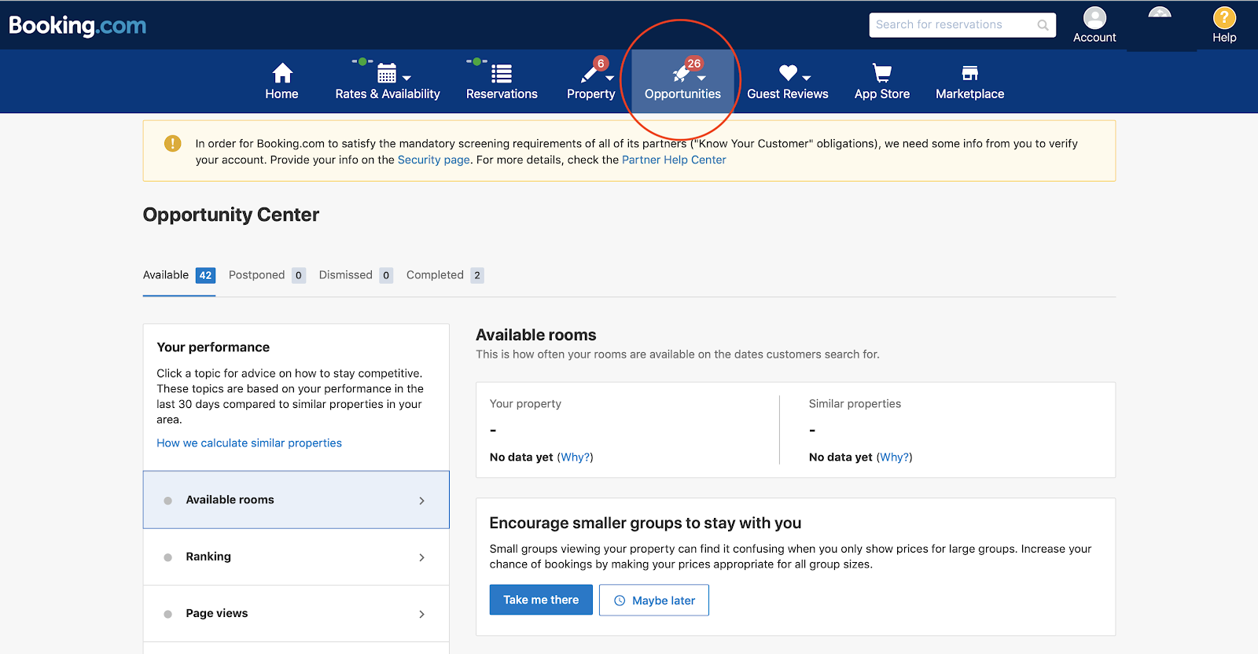
Task: Click the Property pencil icon
Action: pos(590,74)
